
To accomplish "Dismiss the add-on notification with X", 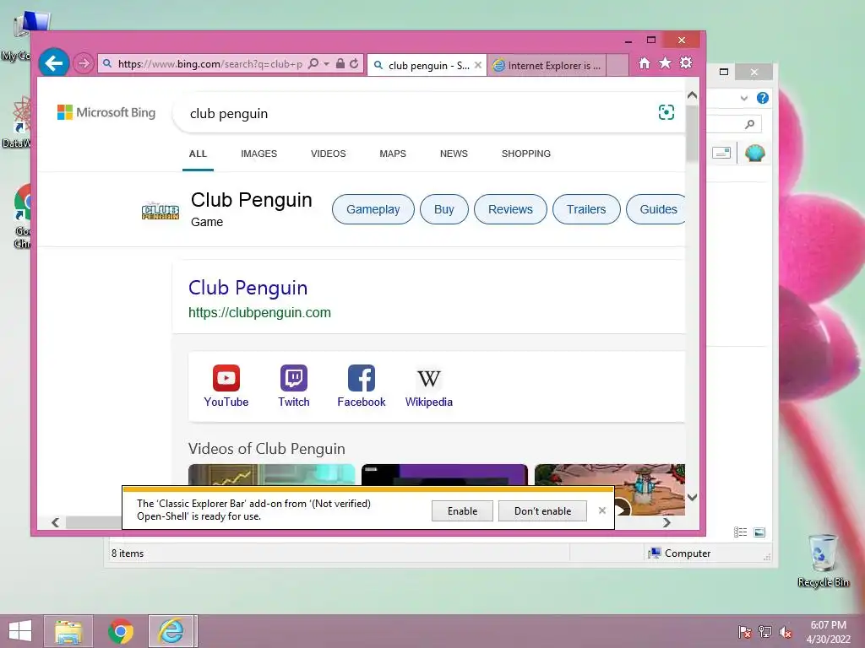I will pyautogui.click(x=601, y=510).
